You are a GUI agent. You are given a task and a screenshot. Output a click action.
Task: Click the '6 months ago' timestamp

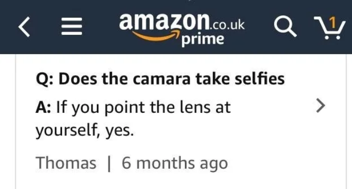coord(175,164)
